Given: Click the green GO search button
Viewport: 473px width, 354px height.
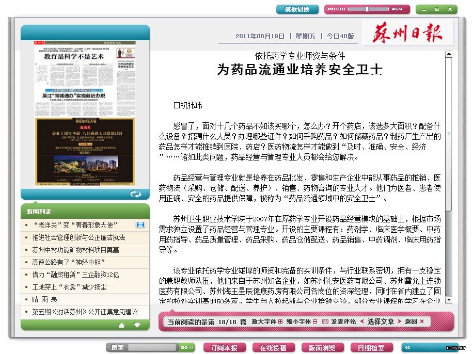Looking at the screenshot, I should click(x=187, y=347).
